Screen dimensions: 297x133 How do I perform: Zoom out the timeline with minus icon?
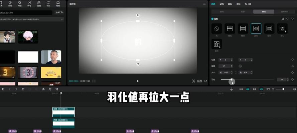click(273, 89)
